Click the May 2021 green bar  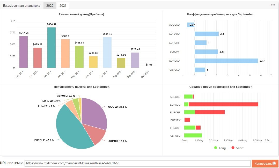(79, 57)
